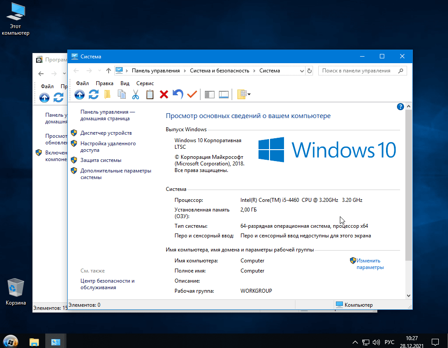
Task: Click the pane icon next to the checkmark
Action: pyautogui.click(x=209, y=94)
